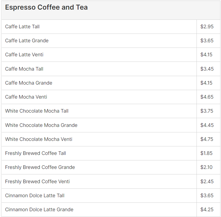
Task: Click the Caffe Latte Grande item
Action: (27, 41)
